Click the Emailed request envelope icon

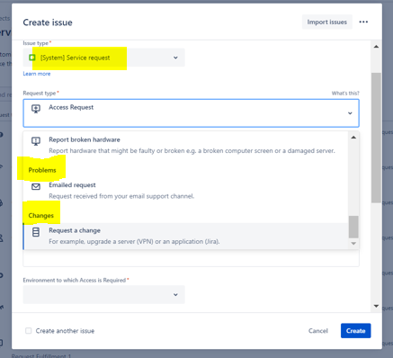tap(36, 187)
